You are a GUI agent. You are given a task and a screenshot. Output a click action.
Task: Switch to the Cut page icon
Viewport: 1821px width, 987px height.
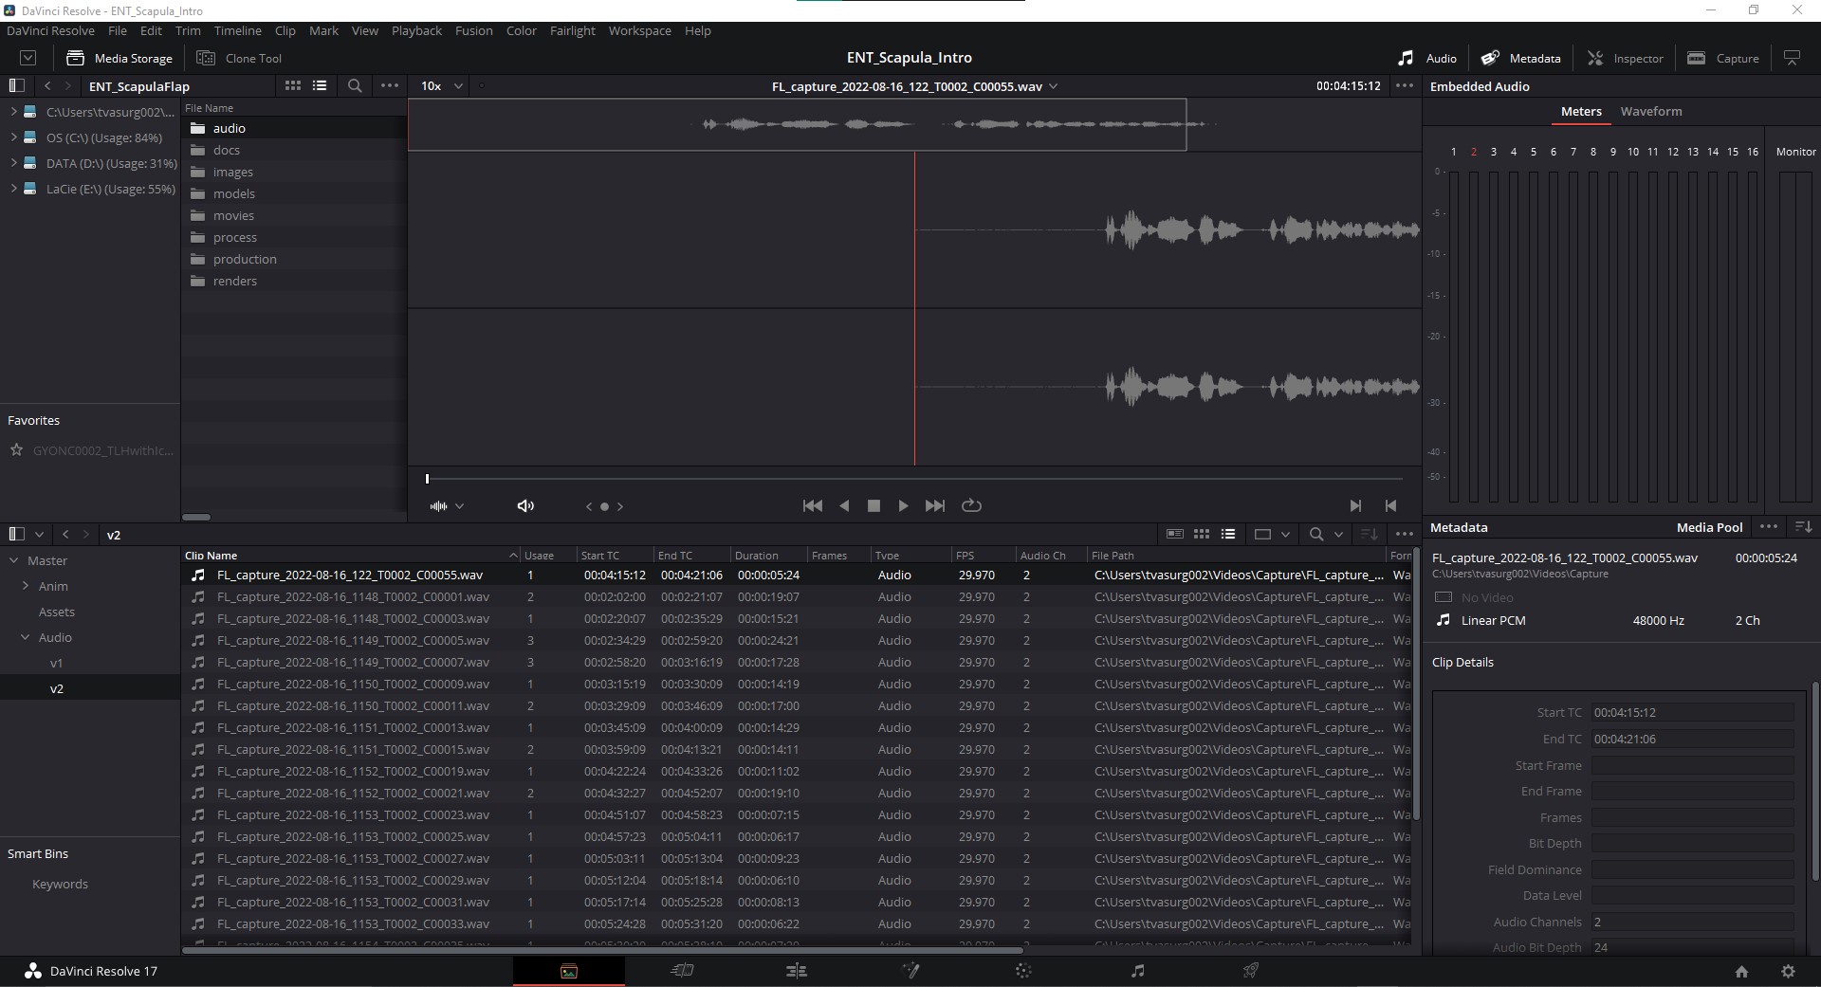tap(682, 971)
